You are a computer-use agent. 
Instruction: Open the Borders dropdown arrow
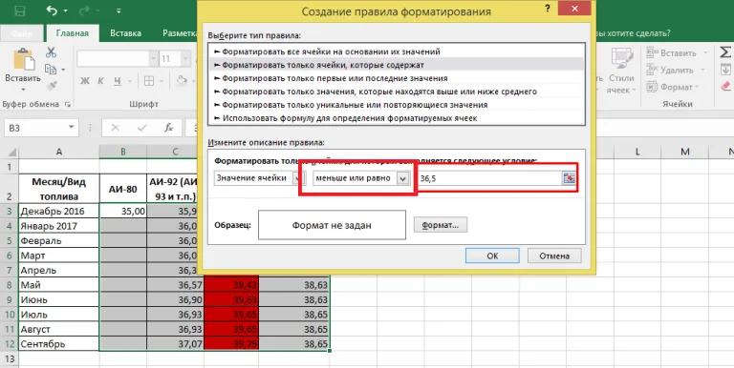(x=162, y=81)
